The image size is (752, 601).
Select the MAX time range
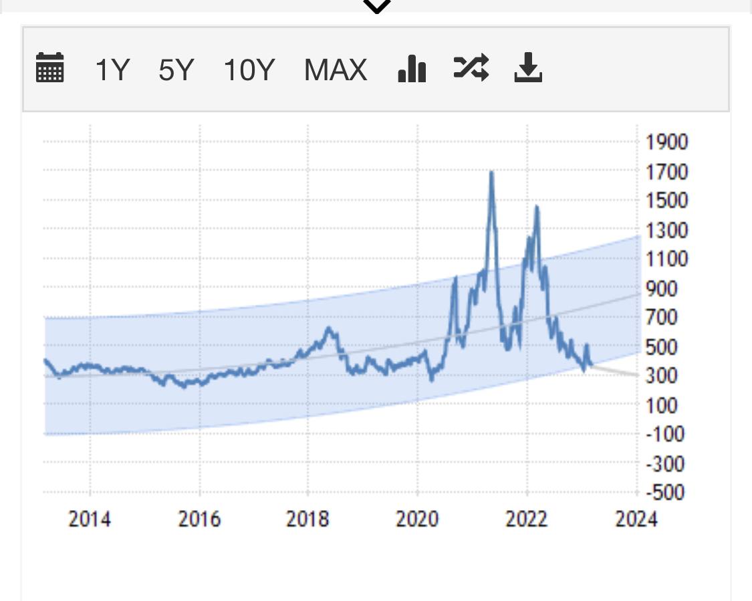point(336,70)
